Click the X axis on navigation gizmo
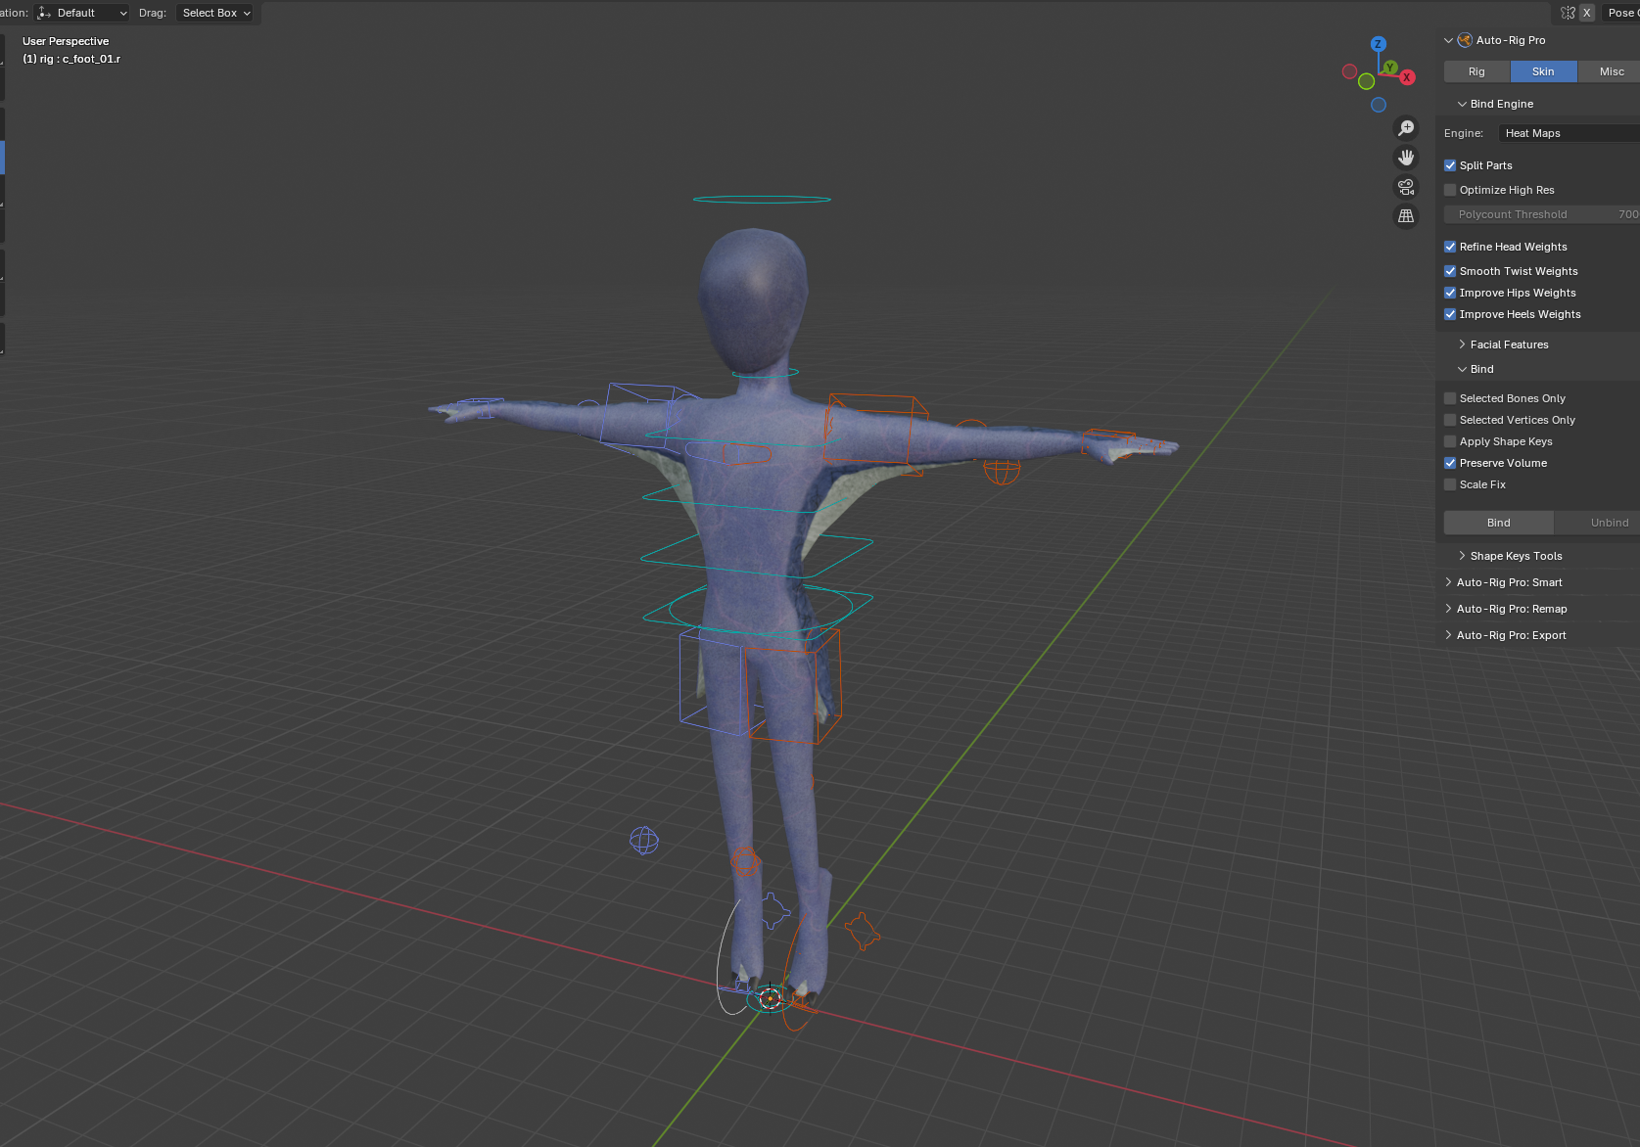Screen dimensions: 1640x1147 click(1407, 77)
